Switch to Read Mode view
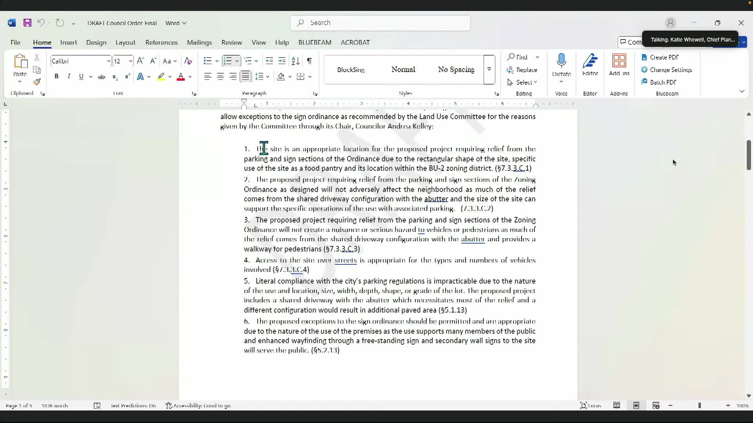 pos(617,405)
